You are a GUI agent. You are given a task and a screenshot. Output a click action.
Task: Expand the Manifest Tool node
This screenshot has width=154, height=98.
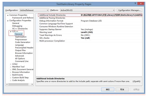[x=11, y=67]
